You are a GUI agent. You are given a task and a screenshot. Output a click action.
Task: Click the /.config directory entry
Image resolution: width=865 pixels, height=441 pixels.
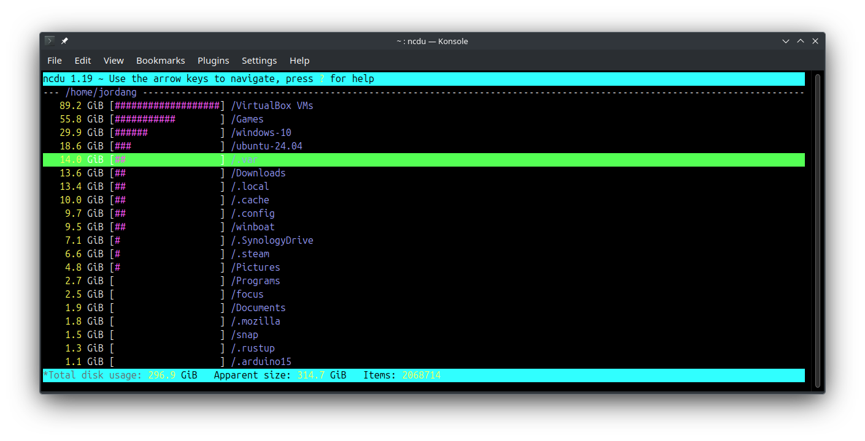coord(253,213)
